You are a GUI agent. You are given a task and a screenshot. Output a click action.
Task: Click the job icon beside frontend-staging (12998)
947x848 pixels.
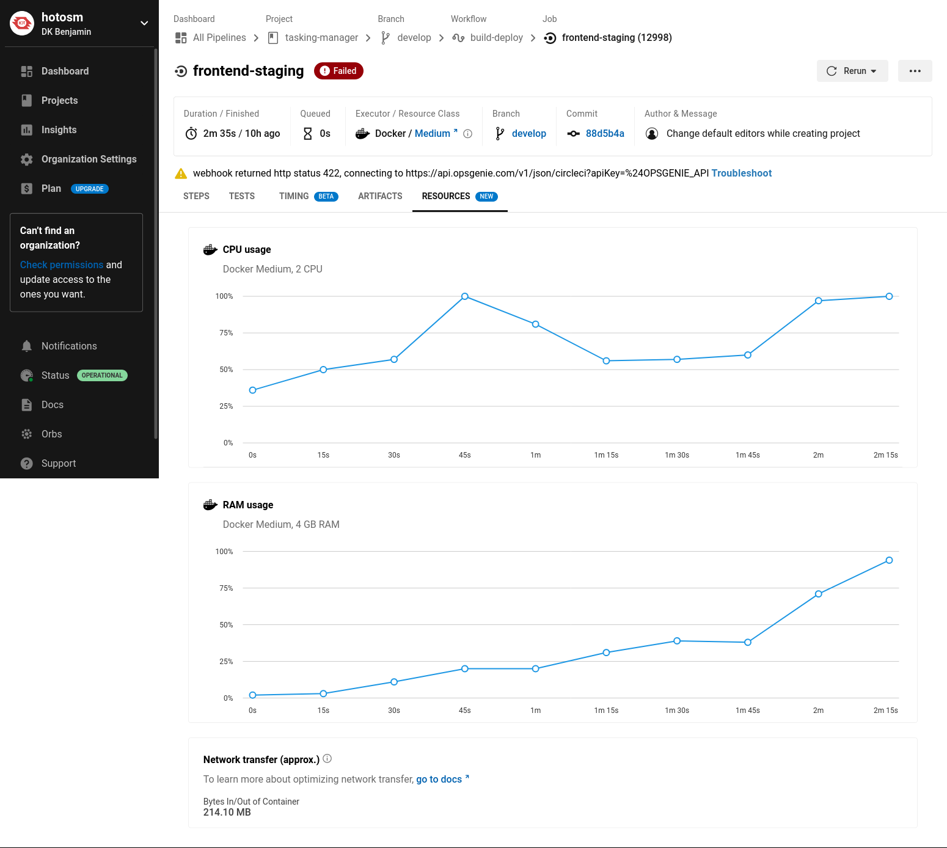tap(550, 38)
